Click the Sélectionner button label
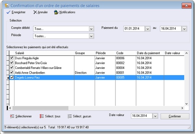195x134 pixels. pyautogui.click(x=24, y=116)
